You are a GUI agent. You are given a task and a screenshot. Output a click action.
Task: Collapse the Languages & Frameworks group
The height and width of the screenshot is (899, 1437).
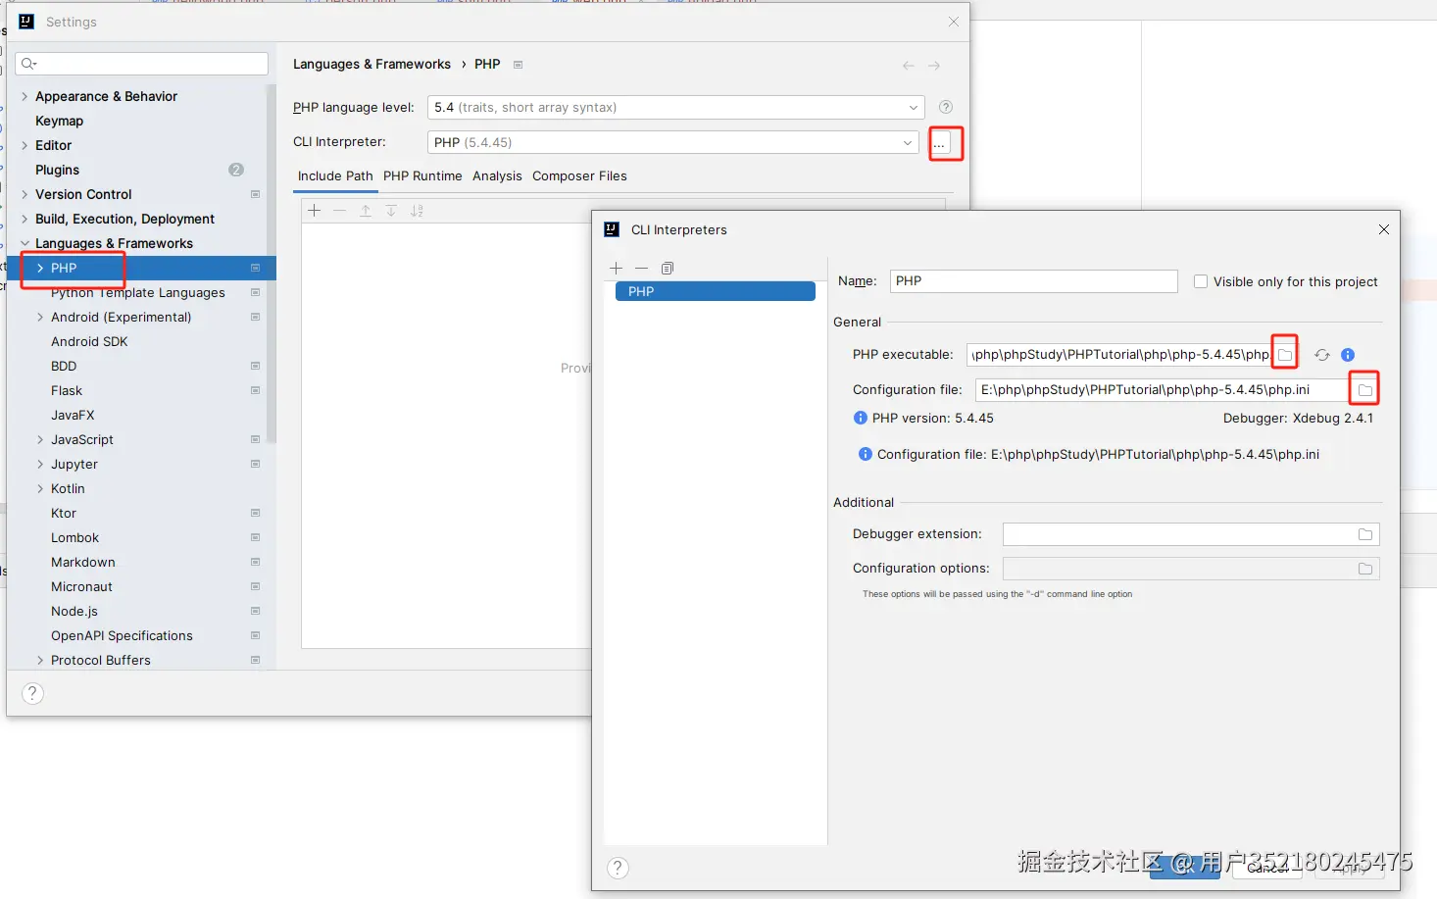(25, 243)
